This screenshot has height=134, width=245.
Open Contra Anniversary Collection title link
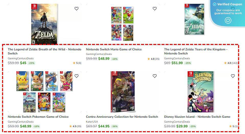122,117
